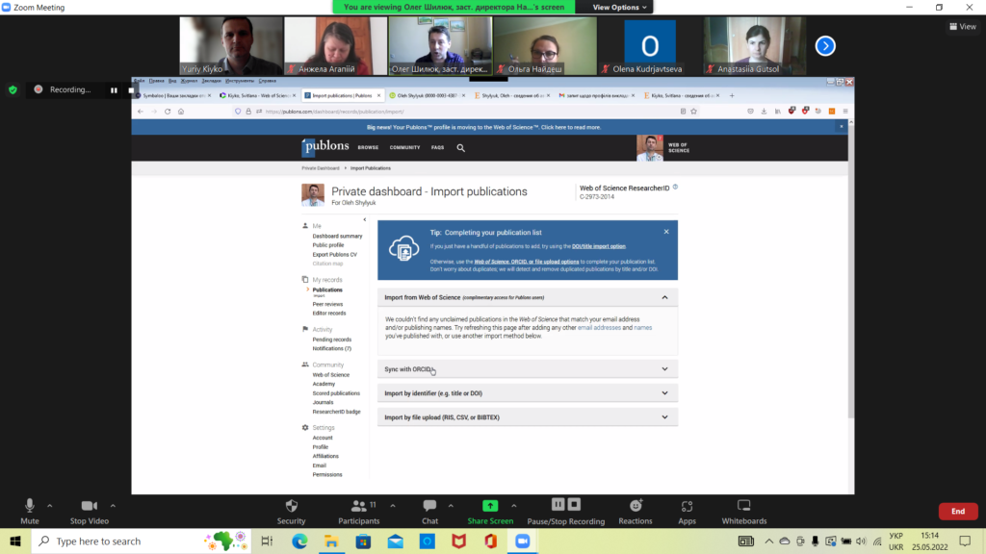Collapse the sidebar with the arrow
Screen dimensions: 986x554
coord(365,220)
